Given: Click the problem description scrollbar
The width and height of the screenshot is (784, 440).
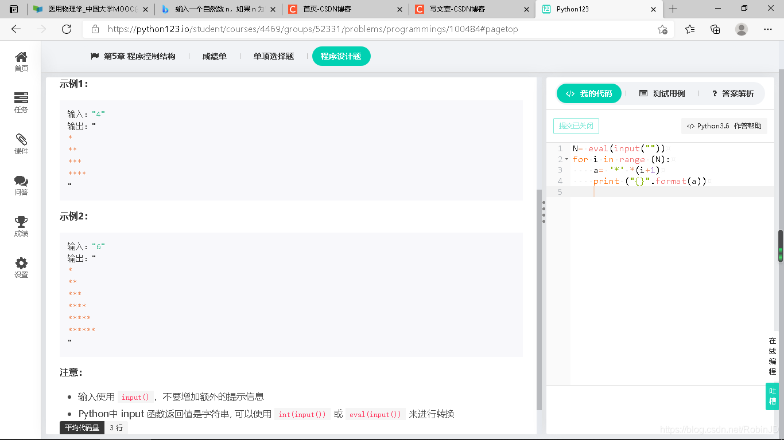Looking at the screenshot, I should point(539,300).
